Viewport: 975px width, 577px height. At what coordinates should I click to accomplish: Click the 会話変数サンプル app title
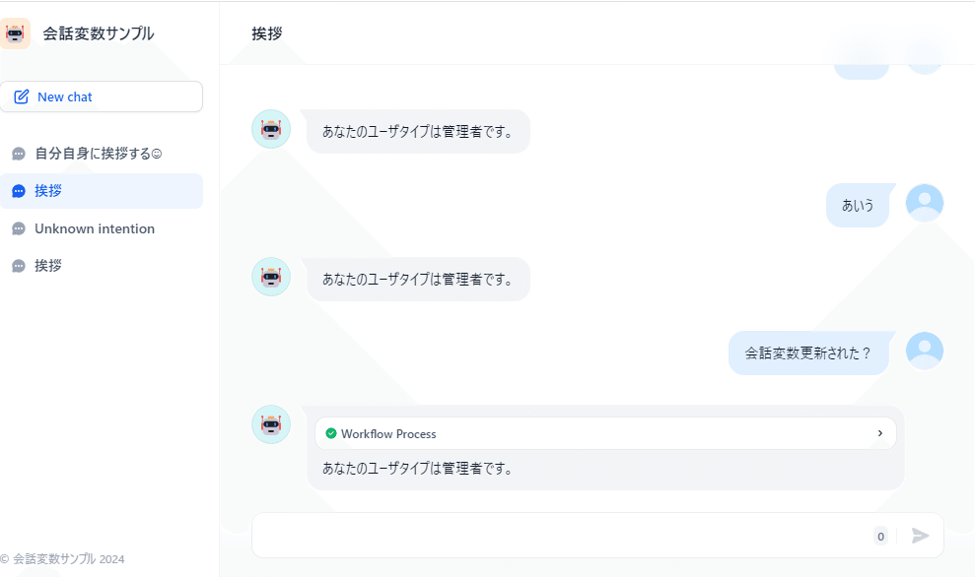coord(99,33)
